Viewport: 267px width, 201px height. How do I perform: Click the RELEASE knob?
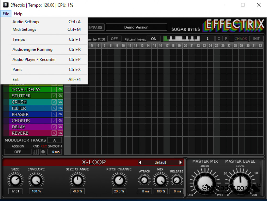pos(177,180)
